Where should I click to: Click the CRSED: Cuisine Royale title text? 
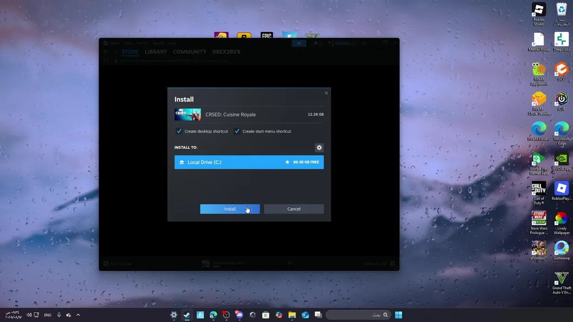coord(231,114)
